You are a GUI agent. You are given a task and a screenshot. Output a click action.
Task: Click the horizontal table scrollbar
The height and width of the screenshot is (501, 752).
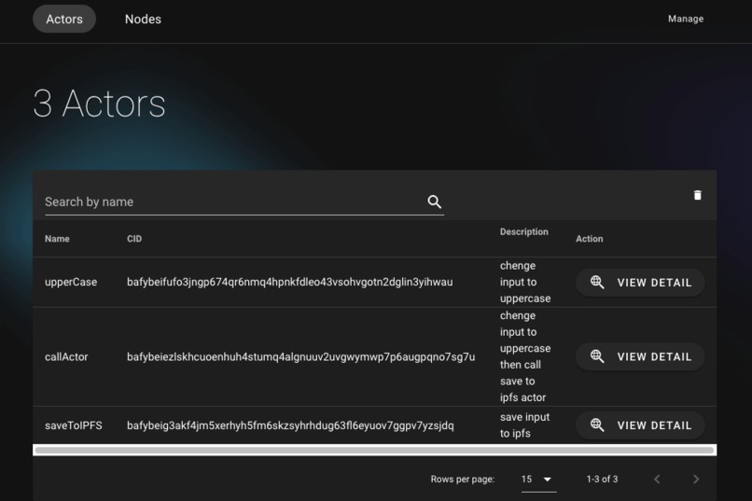(374, 450)
